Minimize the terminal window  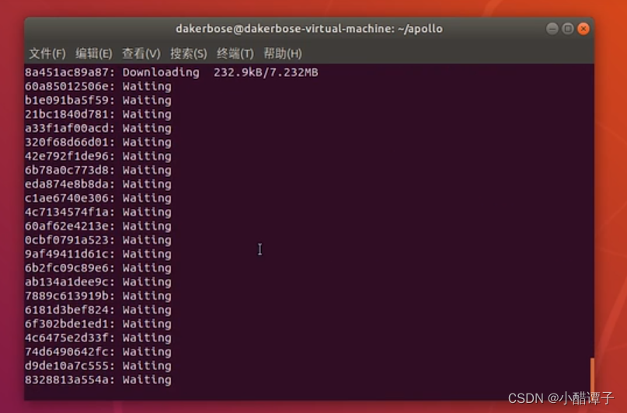[x=552, y=29]
